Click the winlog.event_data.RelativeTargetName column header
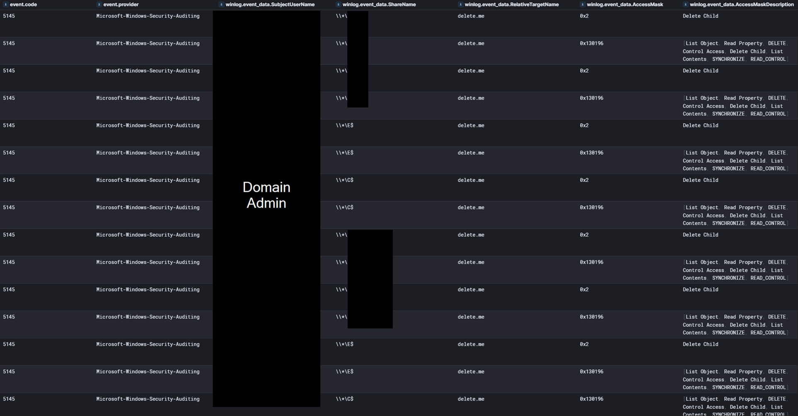 coord(511,5)
